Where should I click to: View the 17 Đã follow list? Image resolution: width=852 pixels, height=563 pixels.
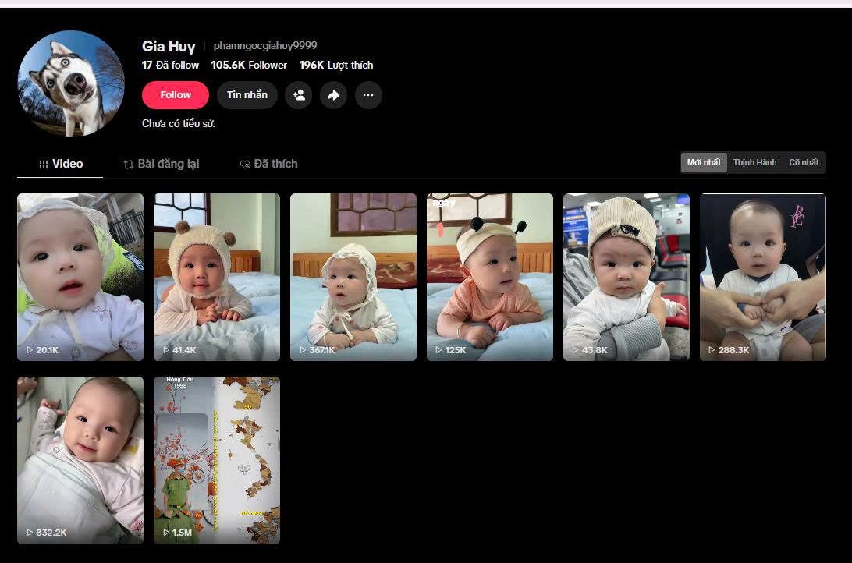[170, 66]
